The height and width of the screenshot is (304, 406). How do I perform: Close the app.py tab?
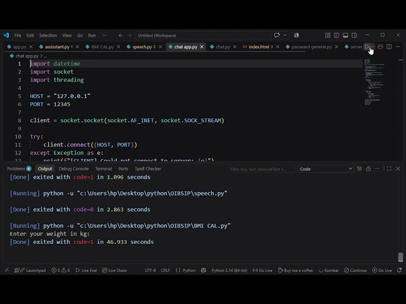[31, 47]
